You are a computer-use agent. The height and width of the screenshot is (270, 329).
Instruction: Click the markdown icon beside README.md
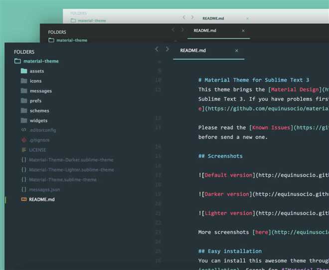point(24,199)
